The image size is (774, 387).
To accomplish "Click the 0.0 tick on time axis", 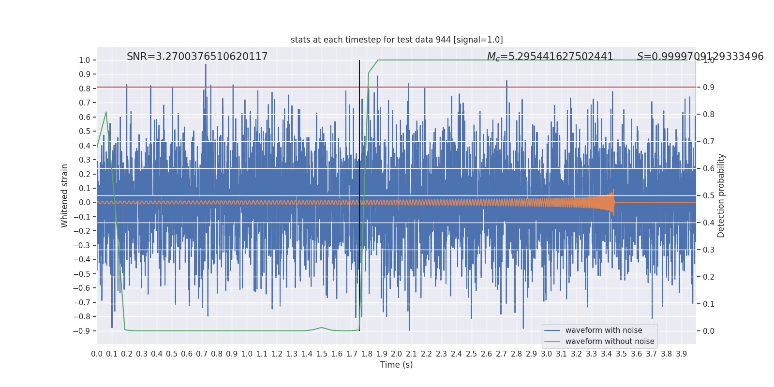I will coord(97,354).
